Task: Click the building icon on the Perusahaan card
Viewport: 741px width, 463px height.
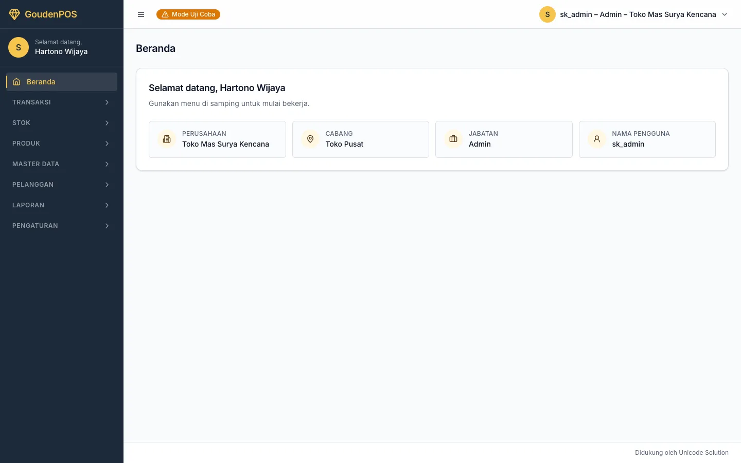Action: pos(167,139)
